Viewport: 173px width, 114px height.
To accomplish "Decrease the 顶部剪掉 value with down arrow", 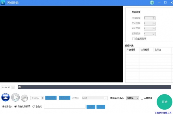I will tap(154, 19).
